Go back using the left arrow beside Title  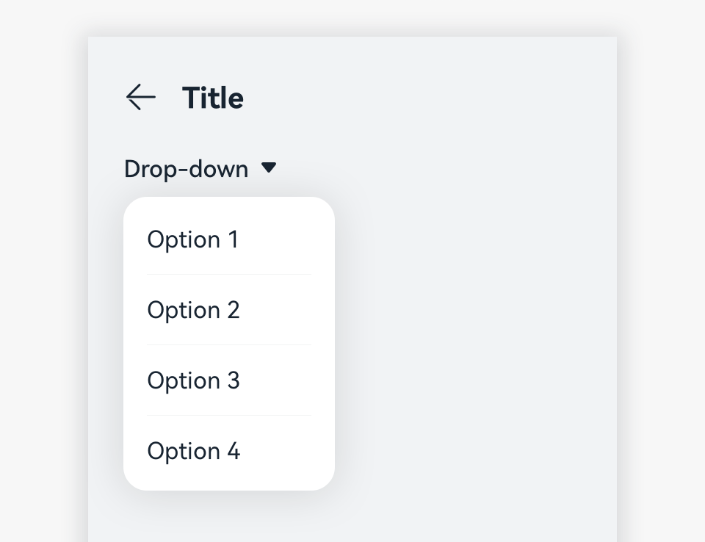(x=140, y=97)
